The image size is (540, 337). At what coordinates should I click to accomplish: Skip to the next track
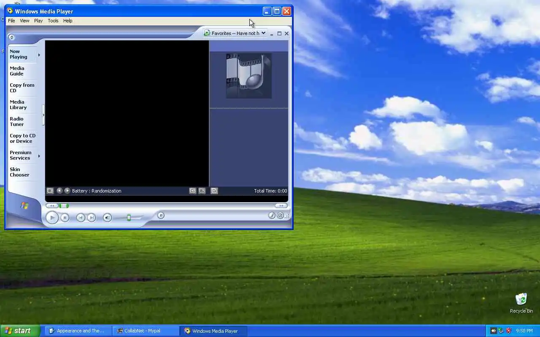coord(92,217)
